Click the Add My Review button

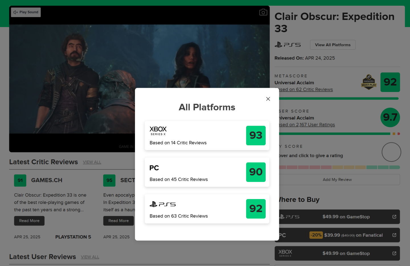click(x=337, y=179)
